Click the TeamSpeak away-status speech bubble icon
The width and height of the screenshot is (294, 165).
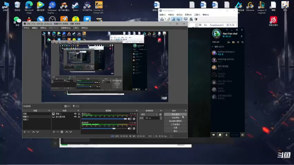click(186, 19)
